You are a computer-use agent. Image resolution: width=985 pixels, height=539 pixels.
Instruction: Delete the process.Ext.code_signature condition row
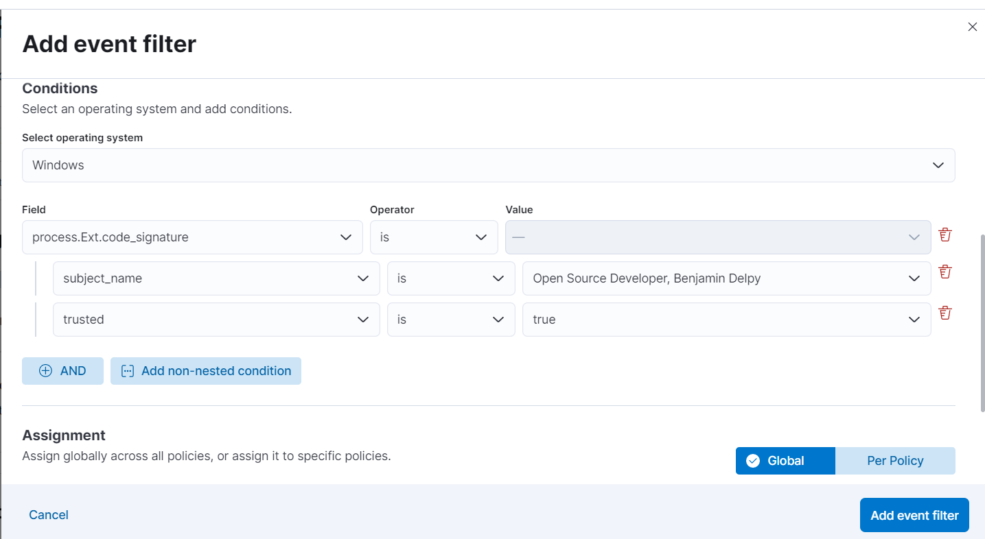pos(945,235)
